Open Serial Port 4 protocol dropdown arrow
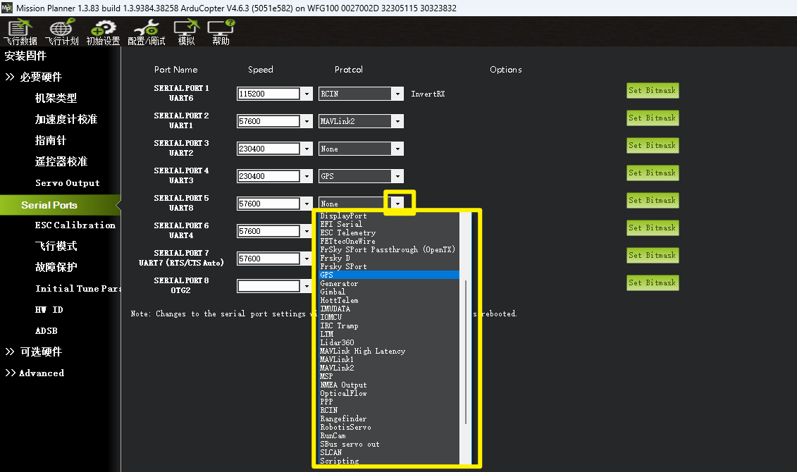Screen dimensions: 797x472 pyautogui.click(x=398, y=176)
